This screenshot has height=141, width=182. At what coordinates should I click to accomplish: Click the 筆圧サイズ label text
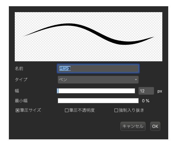pyautogui.click(x=30, y=110)
